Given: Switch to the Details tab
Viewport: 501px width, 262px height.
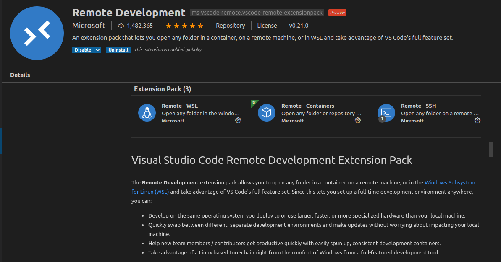Looking at the screenshot, I should (x=20, y=75).
